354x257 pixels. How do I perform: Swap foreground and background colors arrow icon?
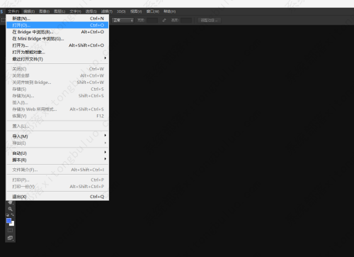coord(12,215)
